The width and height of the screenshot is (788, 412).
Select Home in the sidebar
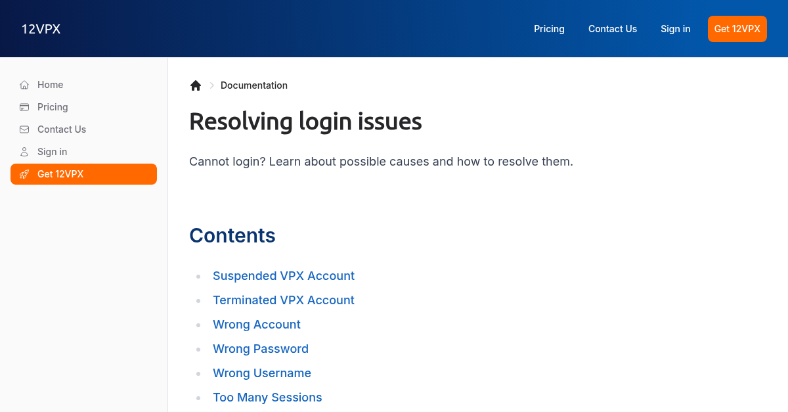point(51,85)
